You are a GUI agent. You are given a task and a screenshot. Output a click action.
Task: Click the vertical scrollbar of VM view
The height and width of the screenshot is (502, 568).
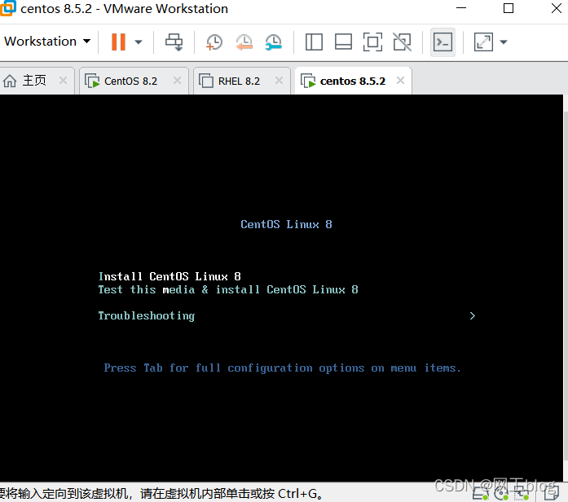click(x=566, y=288)
